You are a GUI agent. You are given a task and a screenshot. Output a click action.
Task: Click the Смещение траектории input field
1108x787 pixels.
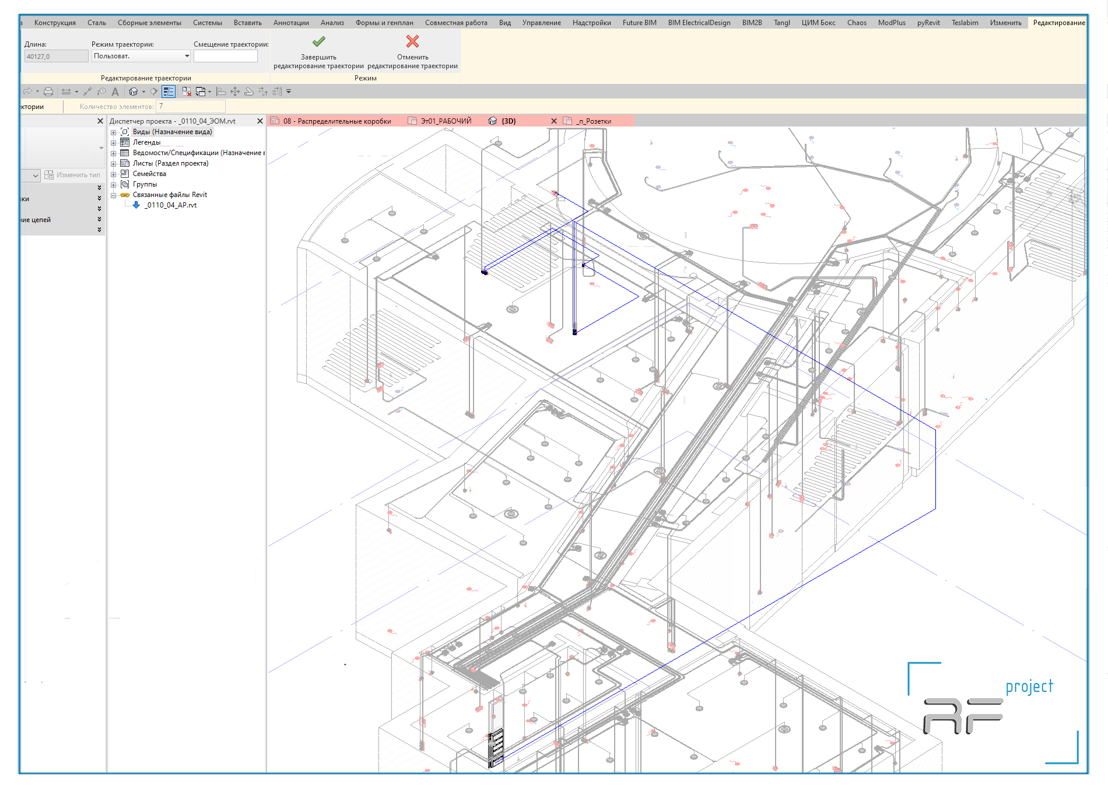pyautogui.click(x=225, y=56)
